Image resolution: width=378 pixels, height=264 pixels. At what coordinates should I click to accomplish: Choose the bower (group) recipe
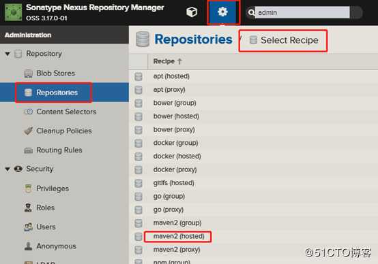coord(175,103)
